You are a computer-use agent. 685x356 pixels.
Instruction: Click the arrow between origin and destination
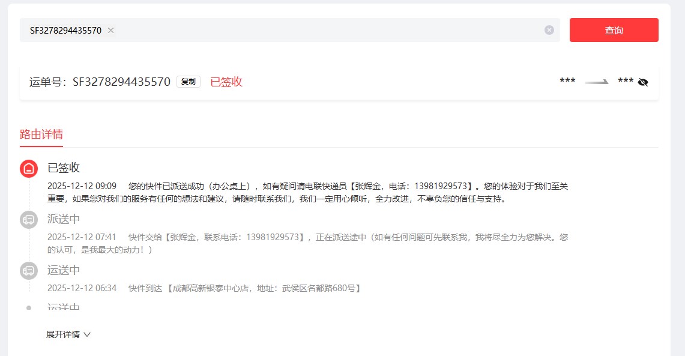coord(597,82)
